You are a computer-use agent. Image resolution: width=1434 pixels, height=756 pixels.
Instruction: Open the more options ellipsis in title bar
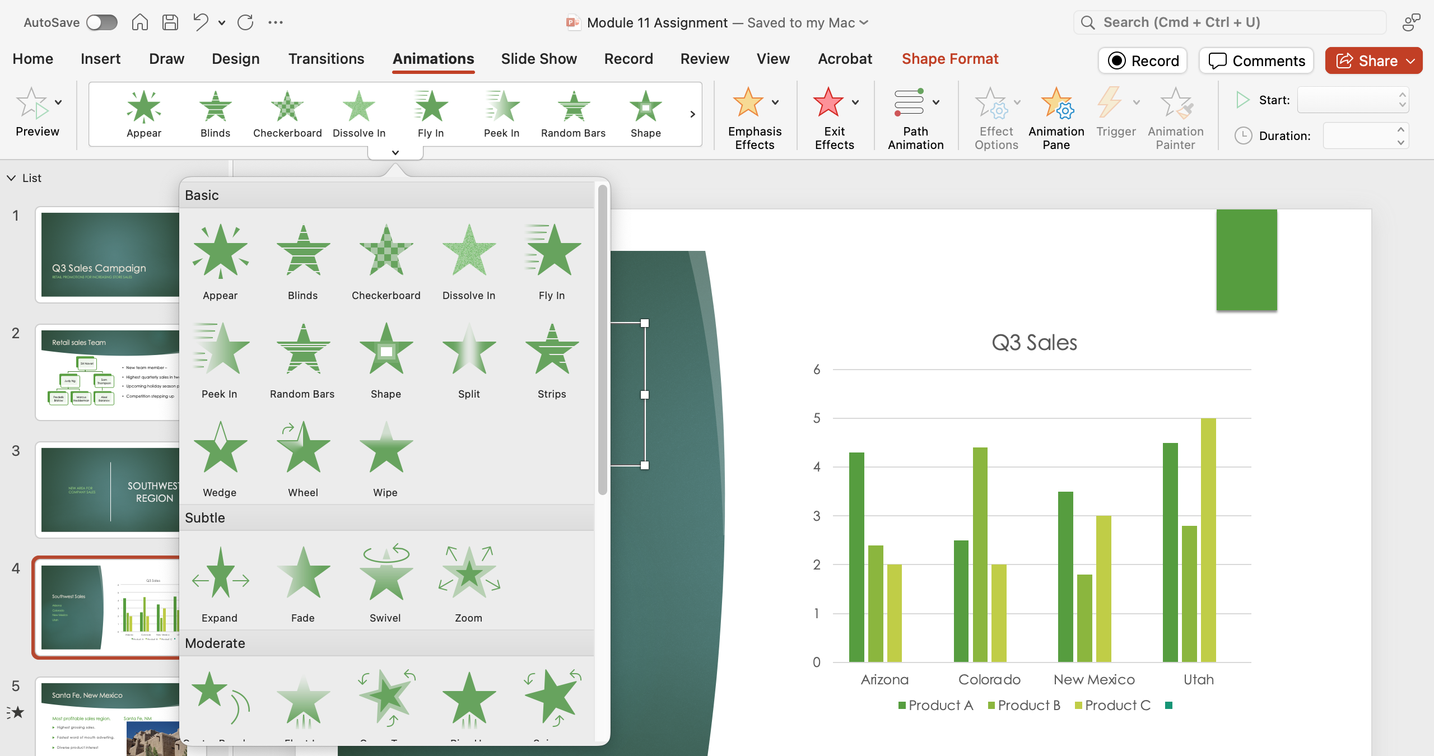[275, 22]
